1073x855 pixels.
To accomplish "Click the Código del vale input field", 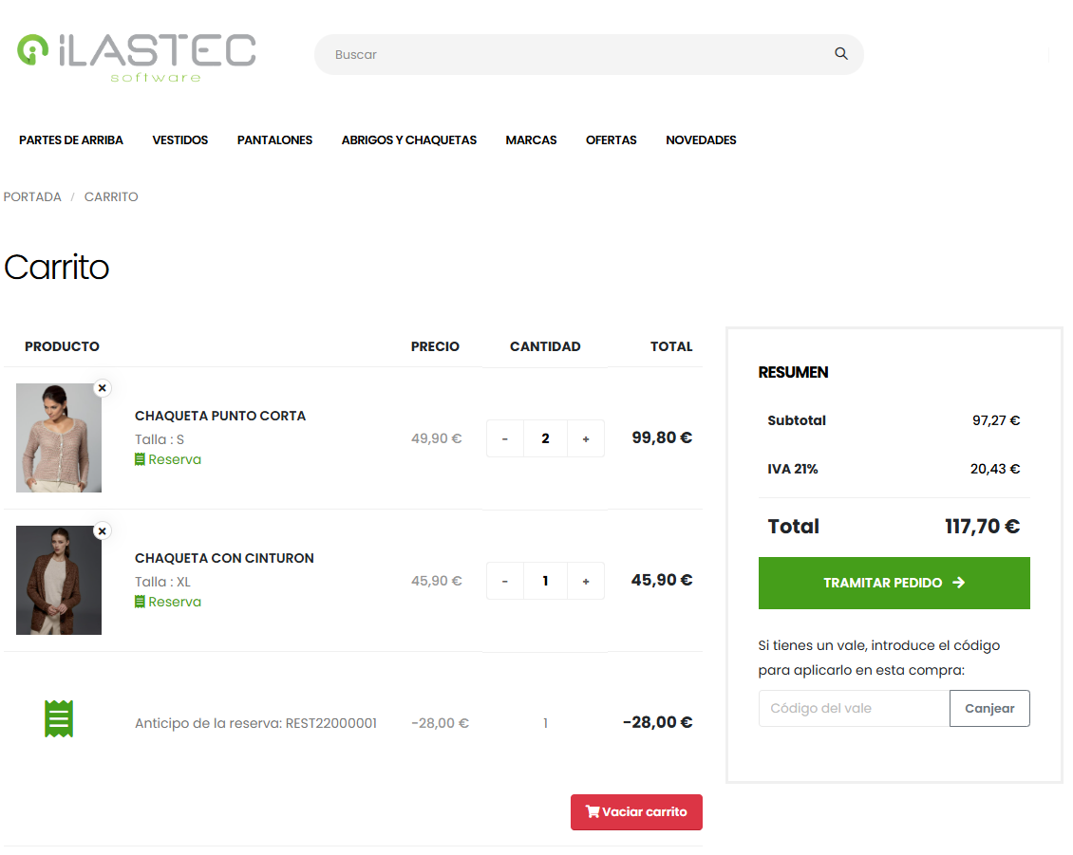I will (854, 708).
